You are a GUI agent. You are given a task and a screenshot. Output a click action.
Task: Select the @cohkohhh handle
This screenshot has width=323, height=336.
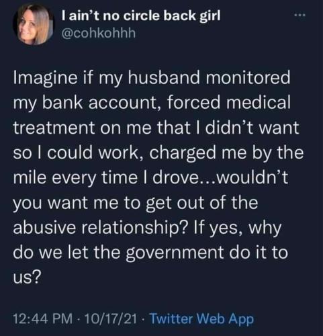pyautogui.click(x=99, y=34)
